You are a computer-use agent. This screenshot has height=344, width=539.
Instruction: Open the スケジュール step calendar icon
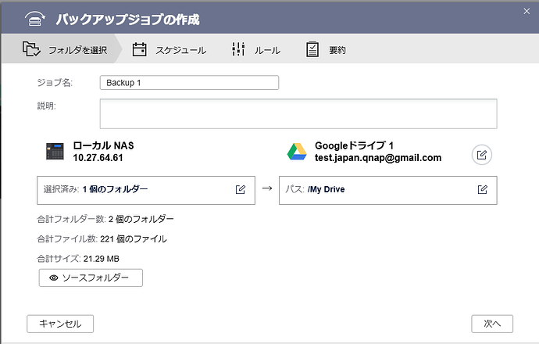pos(140,50)
